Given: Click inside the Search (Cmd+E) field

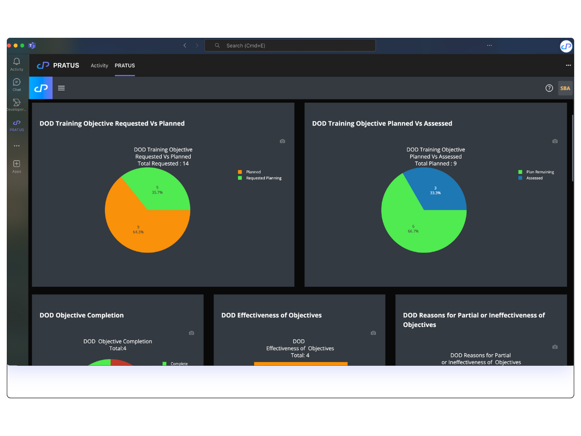Looking at the screenshot, I should coord(290,45).
